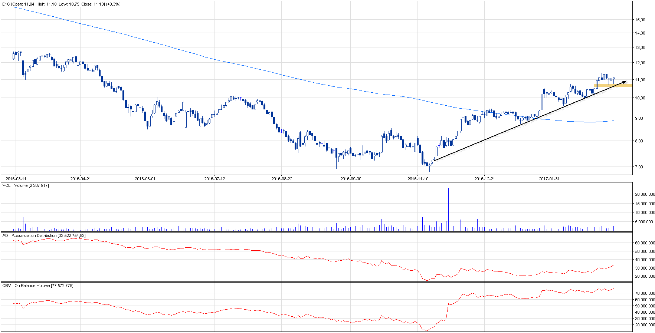This screenshot has height=333, width=655.
Task: Click the VOL - Volume panel label
Action: pyautogui.click(x=26, y=185)
